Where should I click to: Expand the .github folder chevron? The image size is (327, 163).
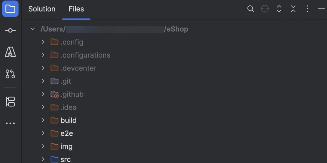coord(43,94)
